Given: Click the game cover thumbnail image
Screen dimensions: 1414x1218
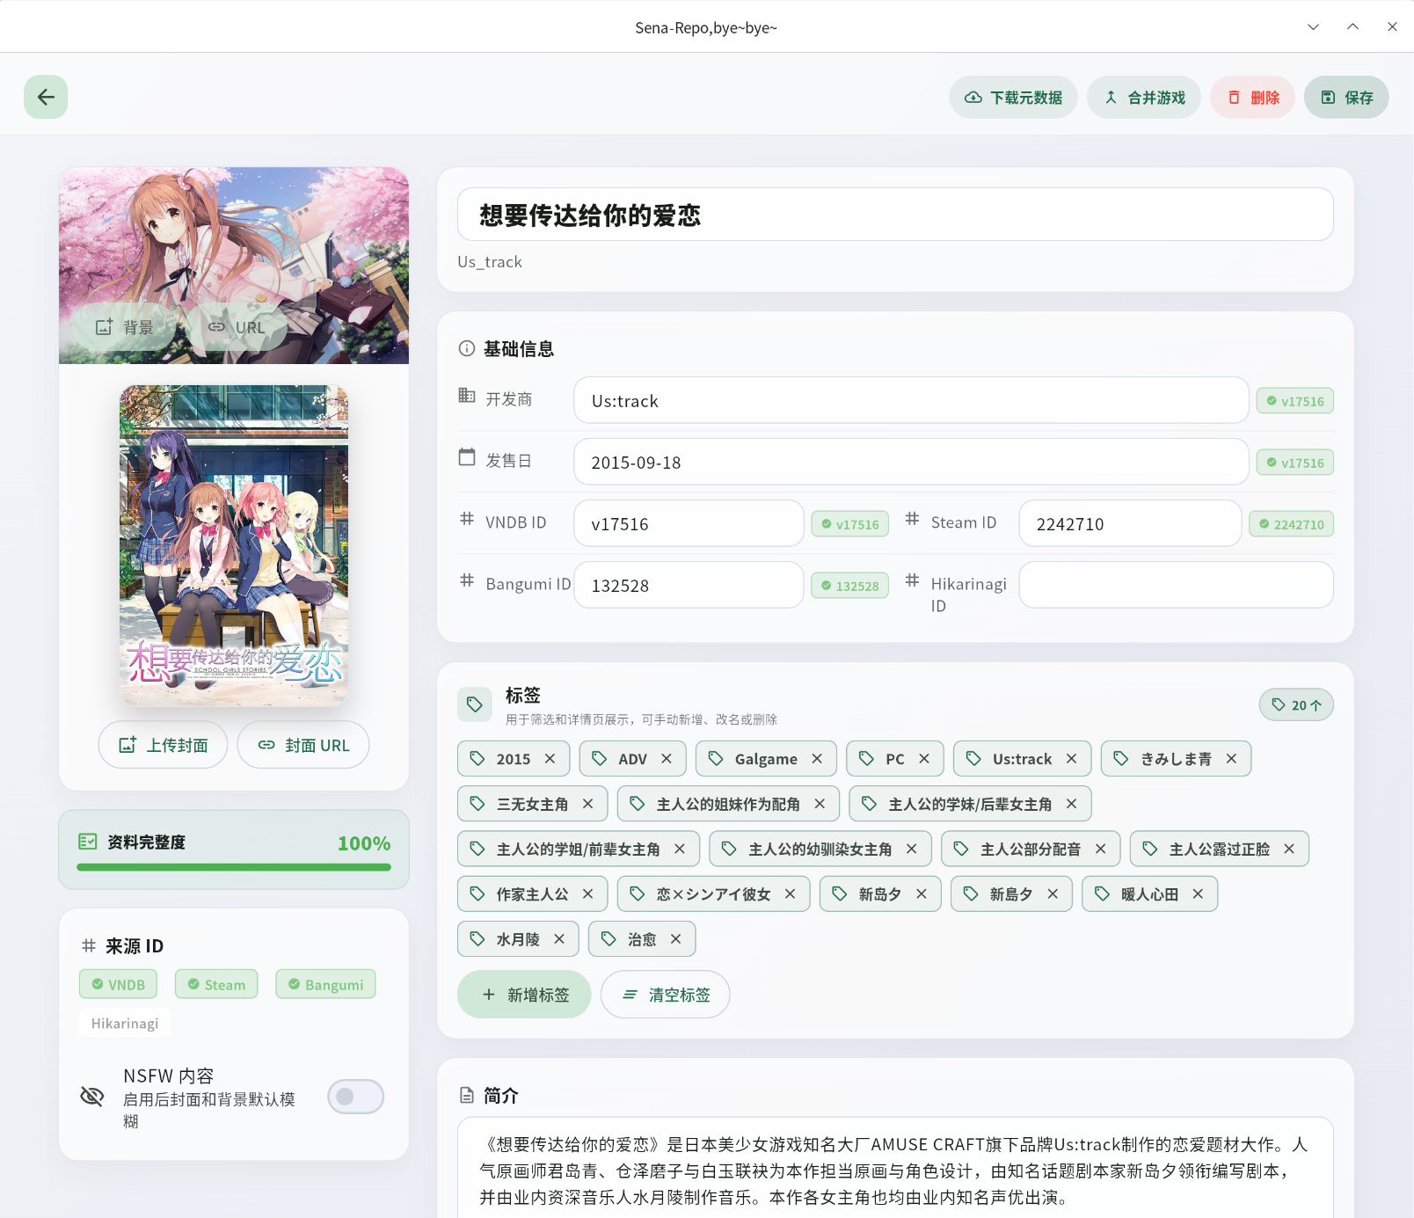Looking at the screenshot, I should pyautogui.click(x=234, y=545).
